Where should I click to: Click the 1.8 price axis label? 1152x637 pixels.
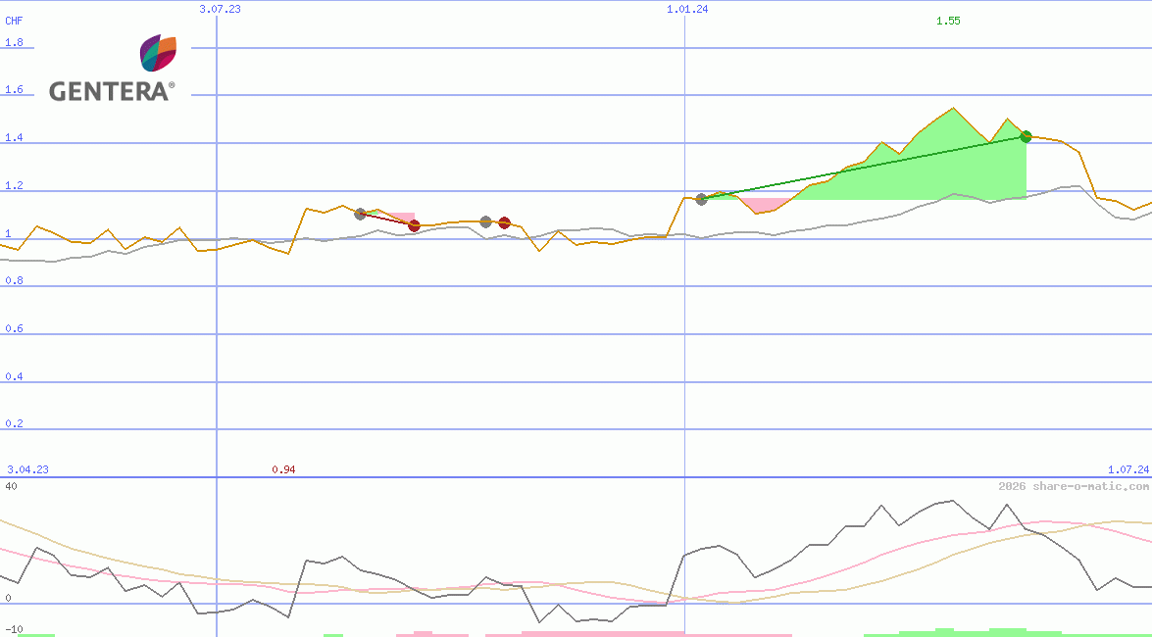[14, 43]
